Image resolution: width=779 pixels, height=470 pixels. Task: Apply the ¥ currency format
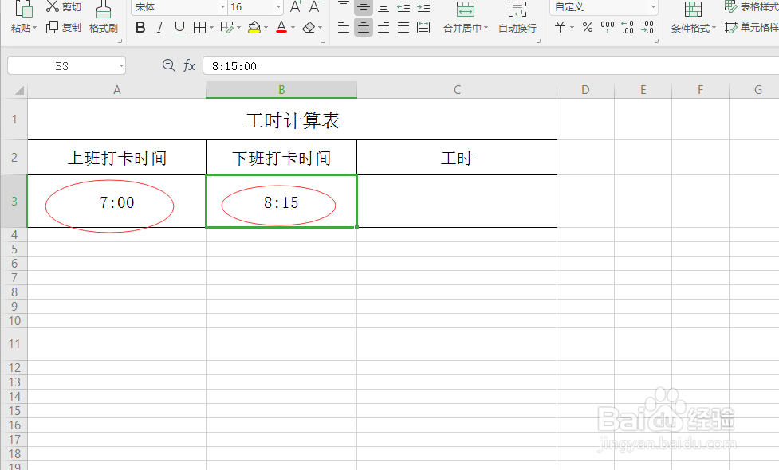point(560,27)
